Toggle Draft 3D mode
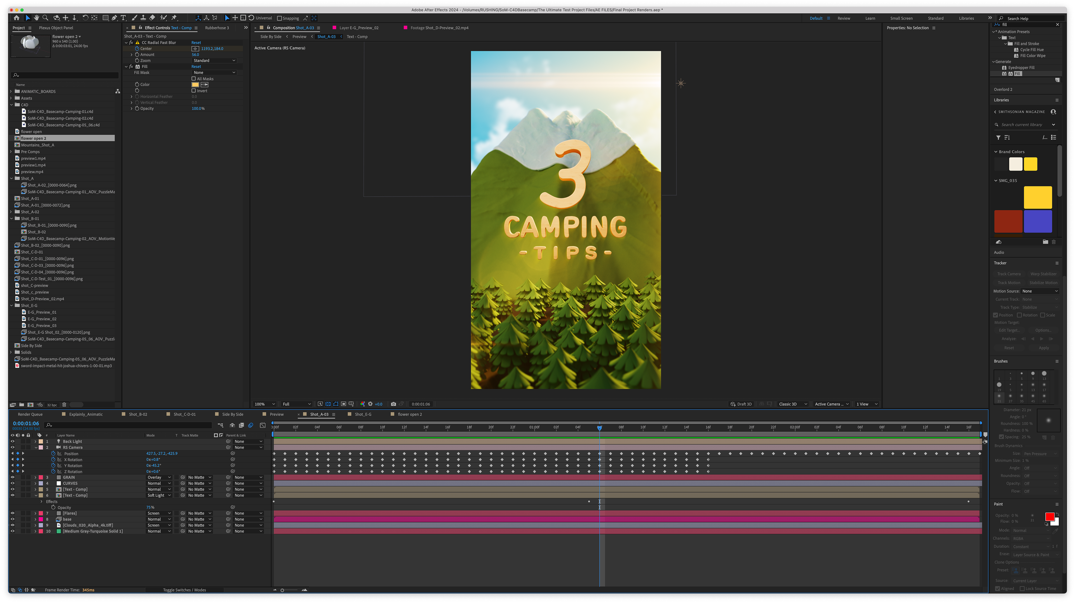 click(x=741, y=404)
